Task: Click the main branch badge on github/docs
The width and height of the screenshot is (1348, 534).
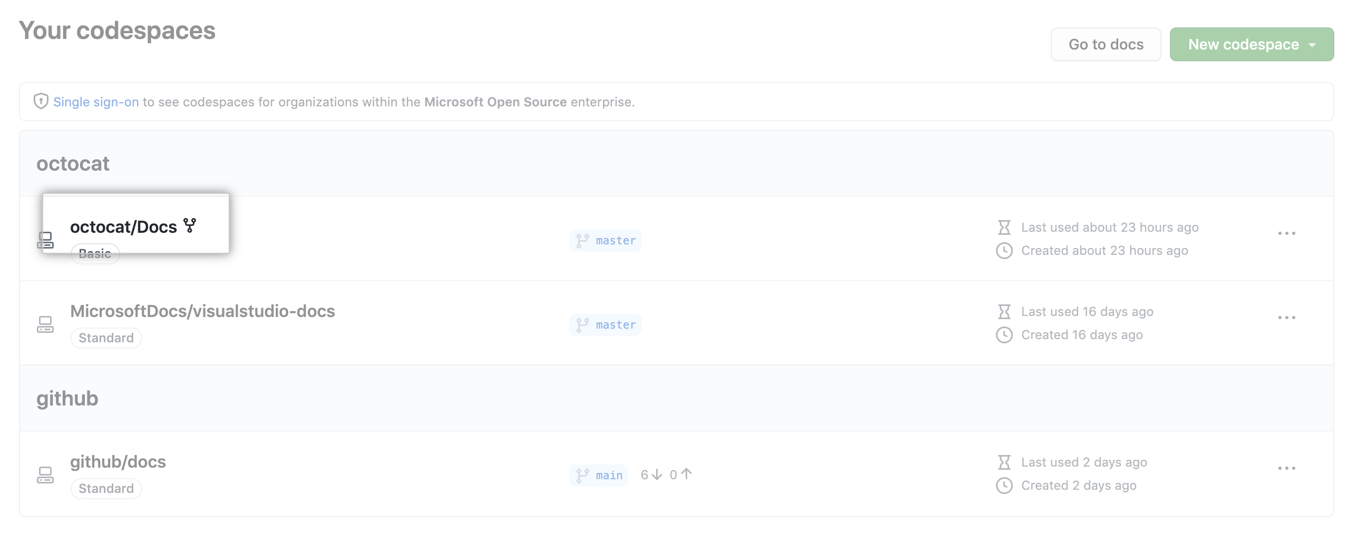Action: [x=598, y=475]
